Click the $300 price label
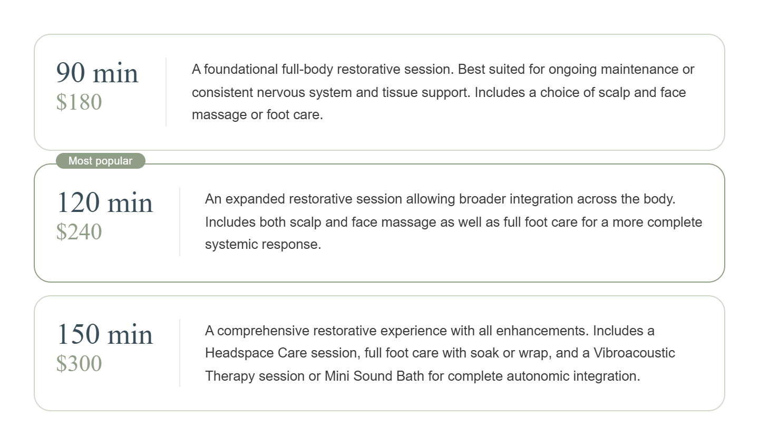Screen dimensions: 759x445 79,363
